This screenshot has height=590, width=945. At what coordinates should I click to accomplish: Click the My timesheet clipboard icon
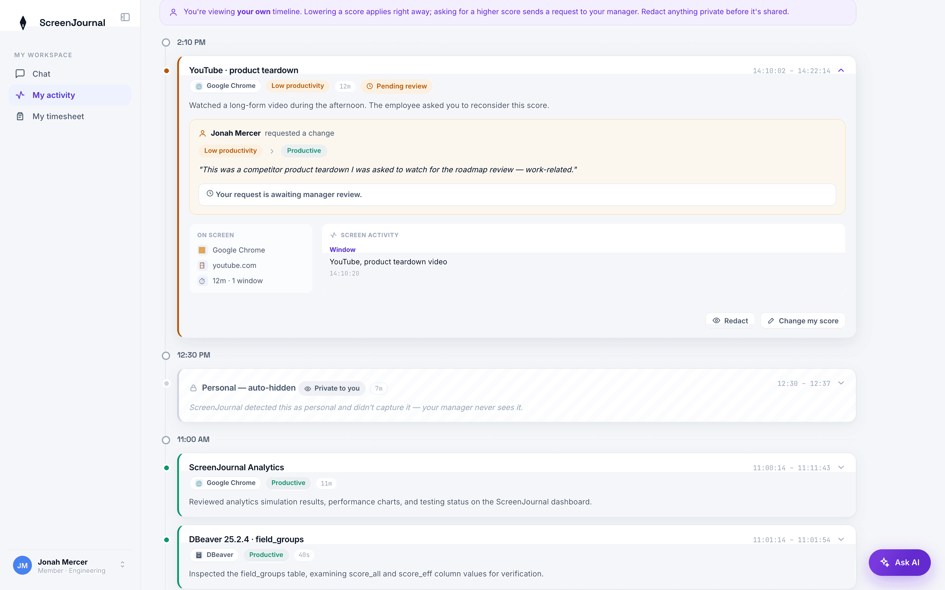coord(20,116)
